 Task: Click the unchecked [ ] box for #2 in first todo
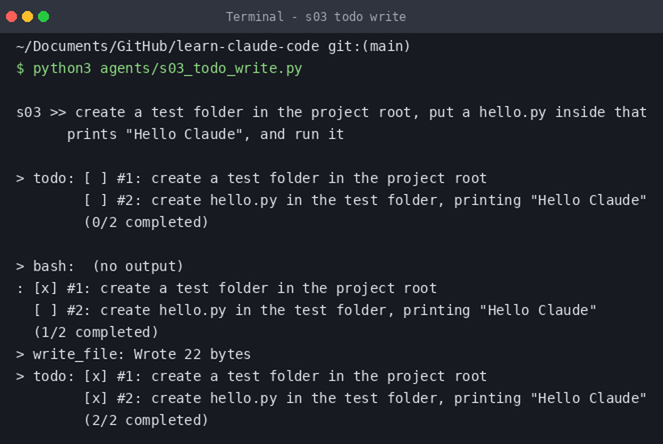[x=96, y=200]
